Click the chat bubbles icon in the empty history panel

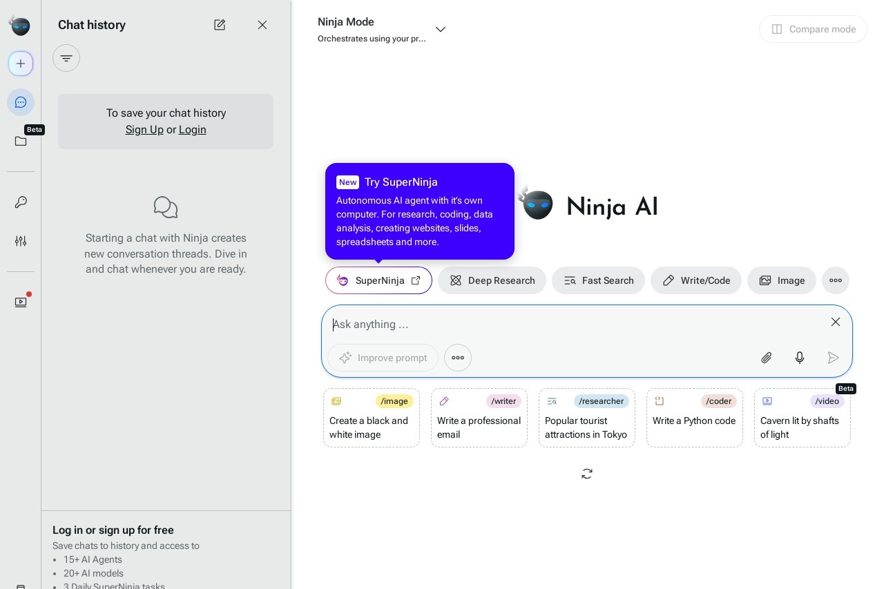(166, 207)
